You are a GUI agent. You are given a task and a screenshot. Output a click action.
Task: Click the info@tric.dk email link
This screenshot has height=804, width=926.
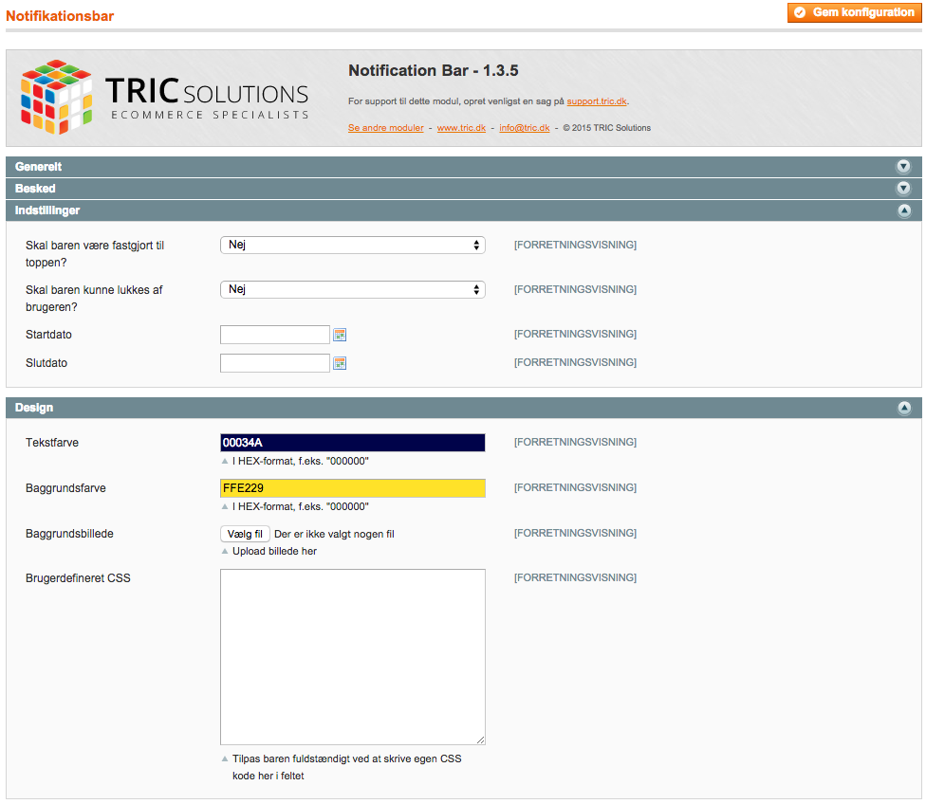tap(525, 128)
